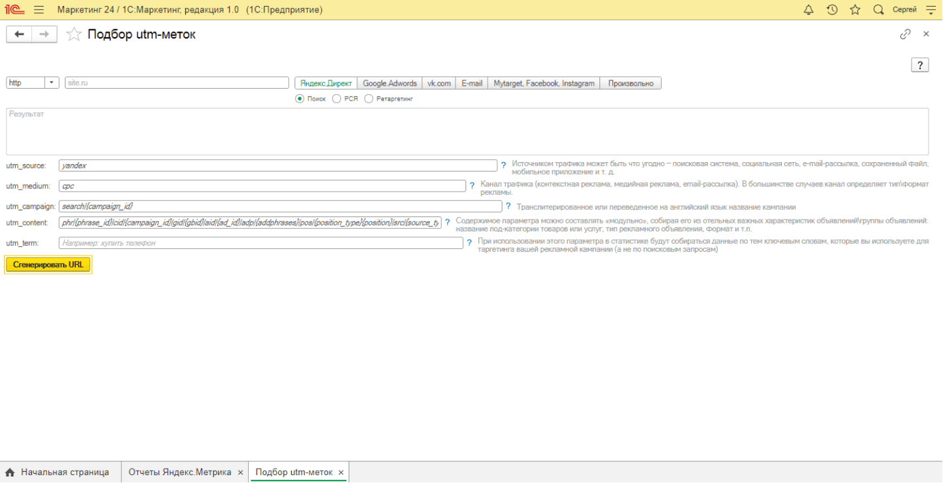Select the Поиск radio button
Screen dimensions: 943x483
pyautogui.click(x=300, y=99)
